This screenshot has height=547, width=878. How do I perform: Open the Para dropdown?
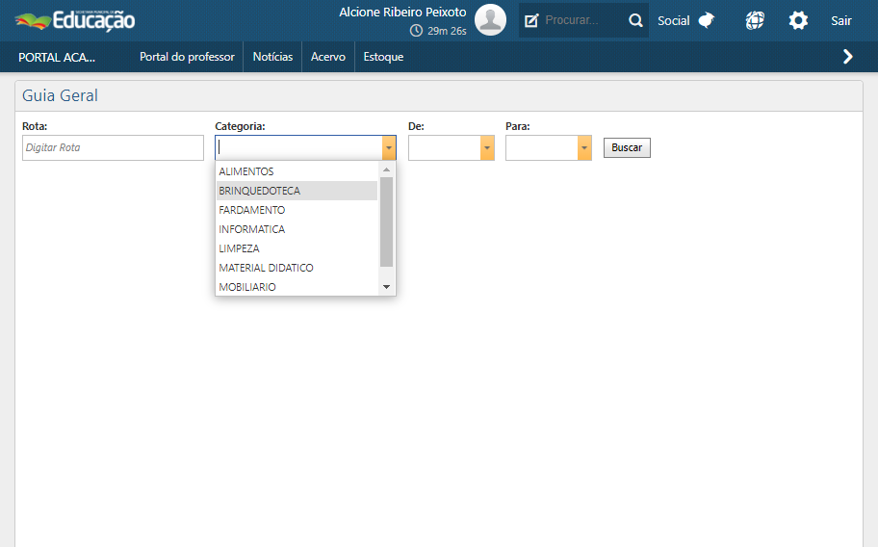[x=583, y=147]
